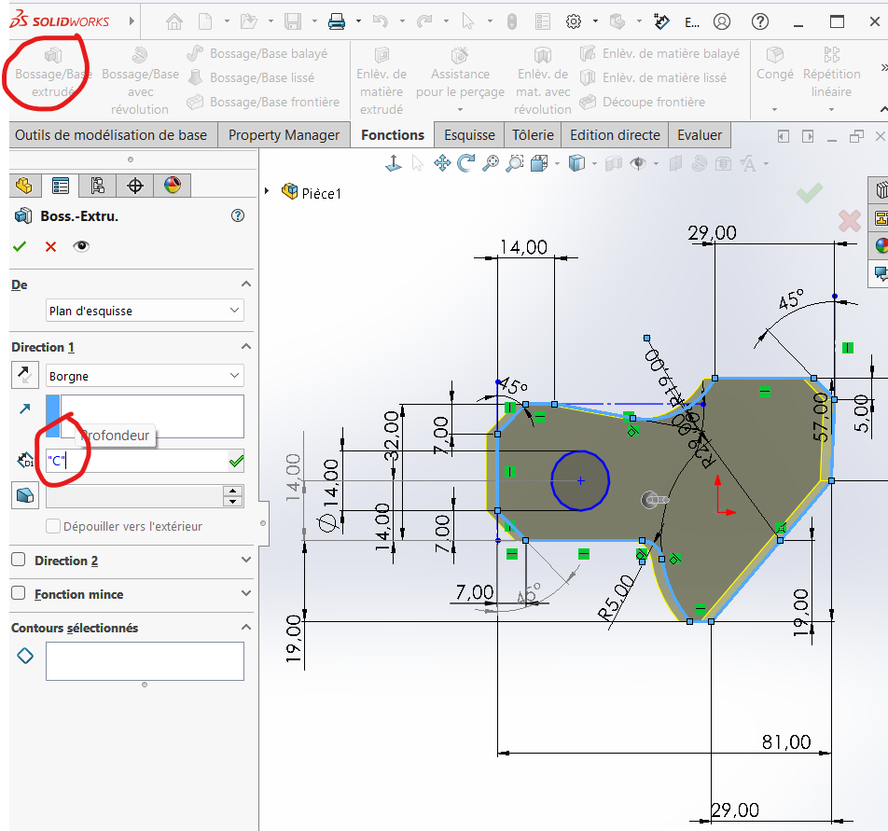888x831 pixels.
Task: Open Boss.-Extru. help icon
Action: click(x=238, y=215)
